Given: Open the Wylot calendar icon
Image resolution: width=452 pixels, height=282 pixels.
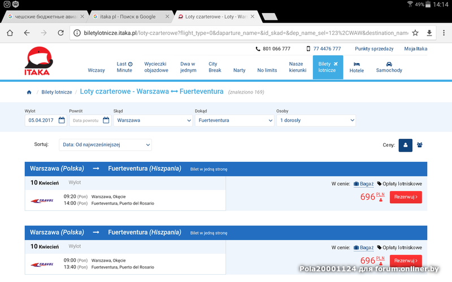Looking at the screenshot, I should [62, 120].
